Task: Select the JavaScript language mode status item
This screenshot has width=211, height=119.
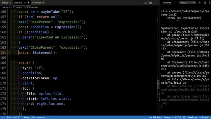Action: click(x=193, y=117)
